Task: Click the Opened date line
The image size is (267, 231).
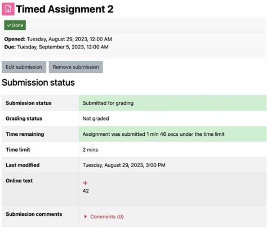Action: tap(58, 39)
